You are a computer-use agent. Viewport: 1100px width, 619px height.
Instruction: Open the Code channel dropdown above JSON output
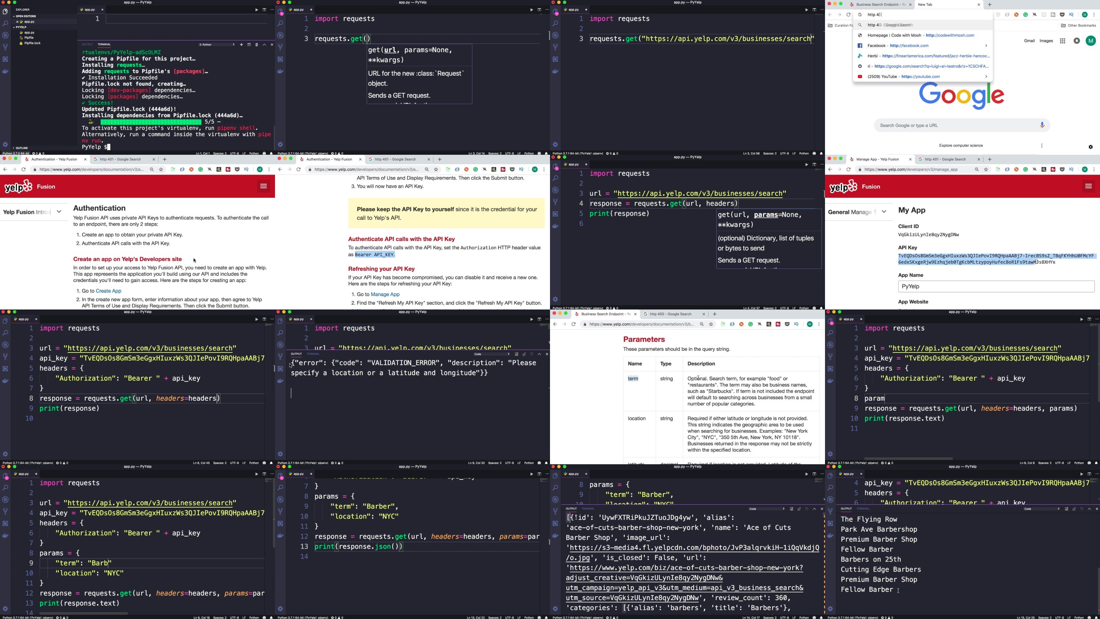767,509
